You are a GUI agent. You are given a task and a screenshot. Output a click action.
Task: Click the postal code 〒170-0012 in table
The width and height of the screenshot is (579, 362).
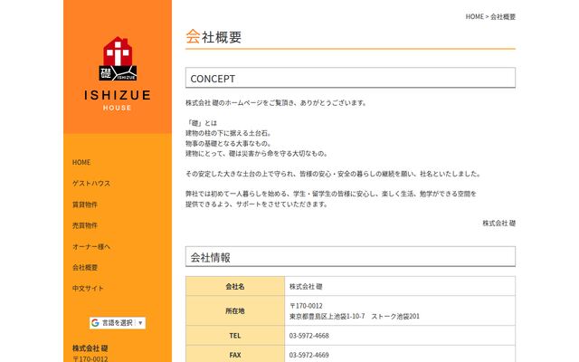click(306, 306)
